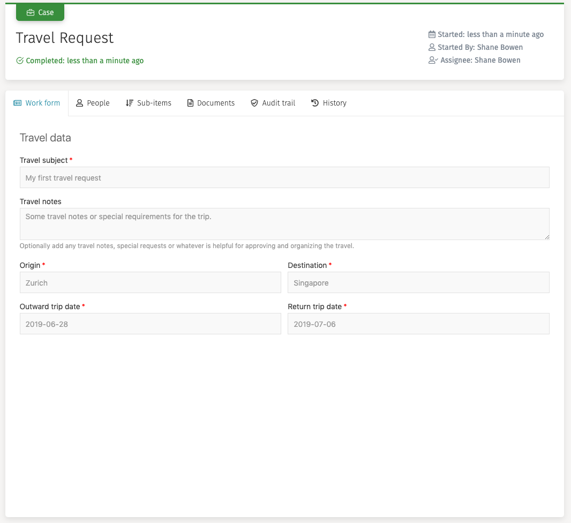The width and height of the screenshot is (571, 523).
Task: Open the People tab
Action: 93,103
